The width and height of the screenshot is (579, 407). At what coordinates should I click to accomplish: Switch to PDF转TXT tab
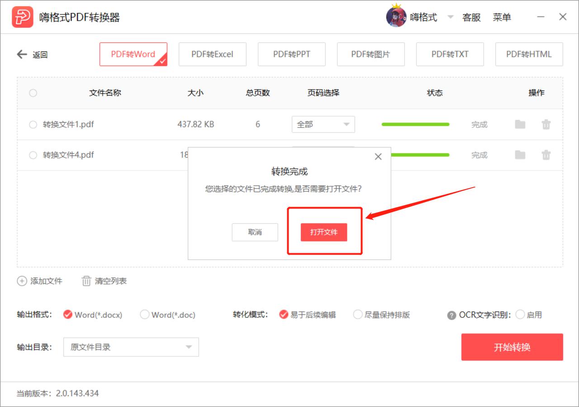(450, 54)
